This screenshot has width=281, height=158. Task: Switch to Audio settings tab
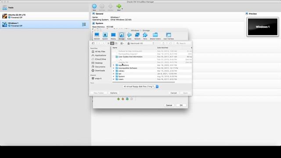(x=129, y=36)
